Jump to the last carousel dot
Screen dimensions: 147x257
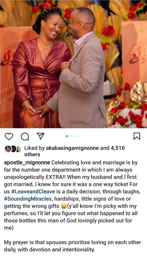pyautogui.click(x=81, y=136)
